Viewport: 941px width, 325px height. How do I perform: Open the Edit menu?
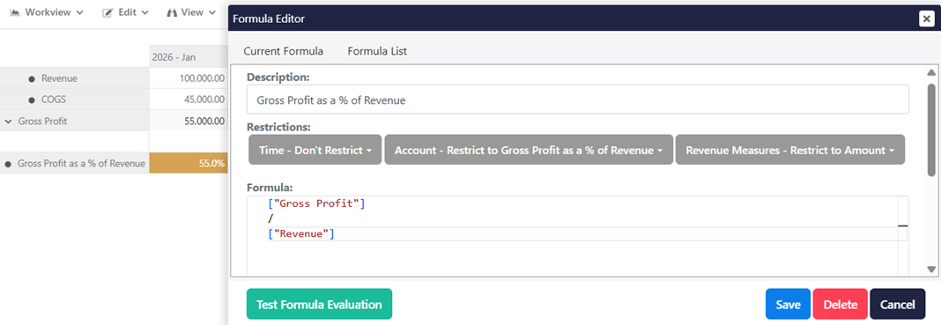tap(125, 12)
